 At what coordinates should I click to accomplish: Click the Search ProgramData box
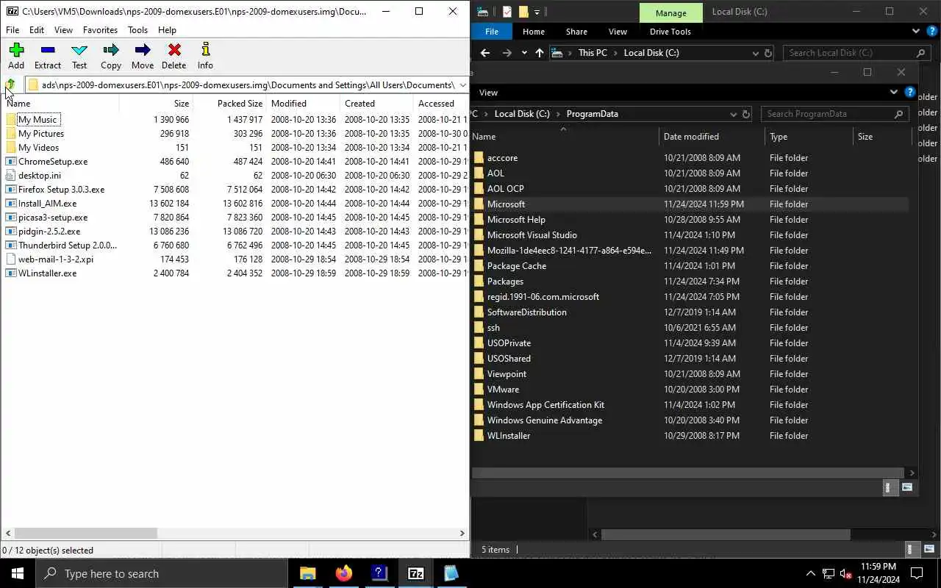pos(835,114)
